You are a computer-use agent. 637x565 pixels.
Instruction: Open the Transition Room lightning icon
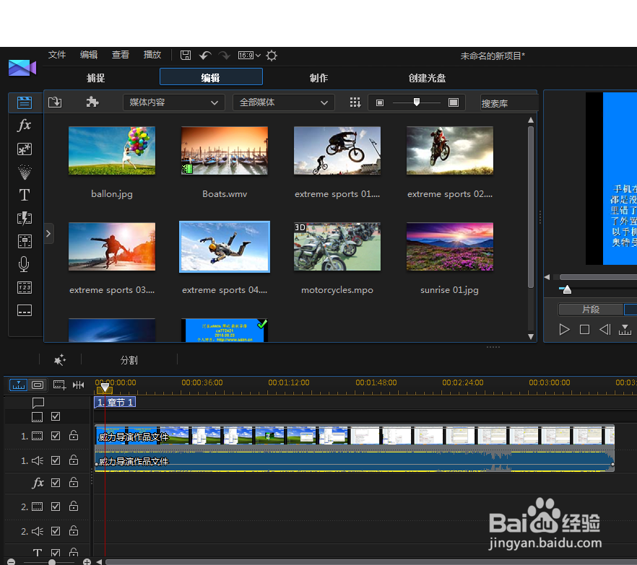25,219
